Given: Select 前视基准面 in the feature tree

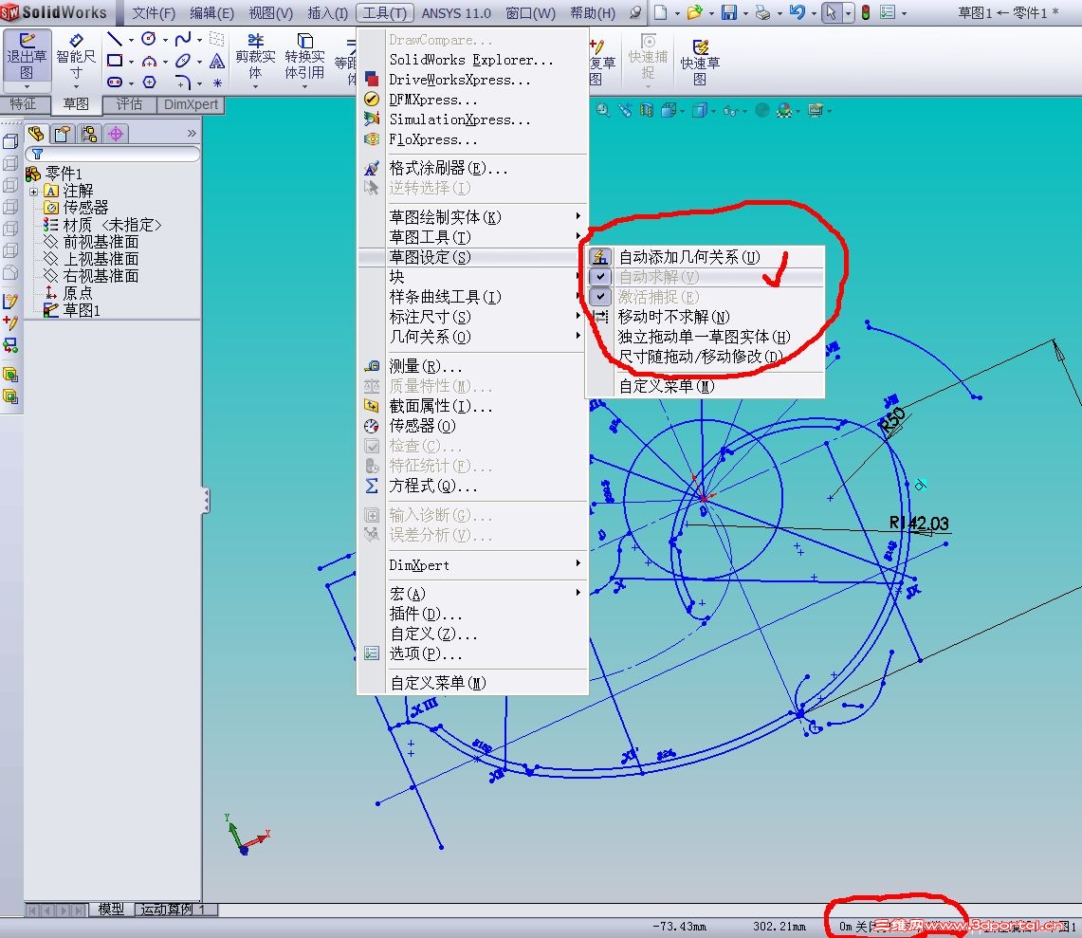Looking at the screenshot, I should [x=101, y=242].
